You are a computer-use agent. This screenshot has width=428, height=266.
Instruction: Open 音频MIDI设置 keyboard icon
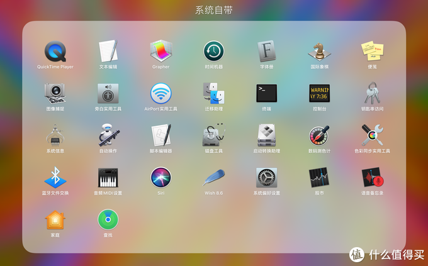[x=108, y=177]
